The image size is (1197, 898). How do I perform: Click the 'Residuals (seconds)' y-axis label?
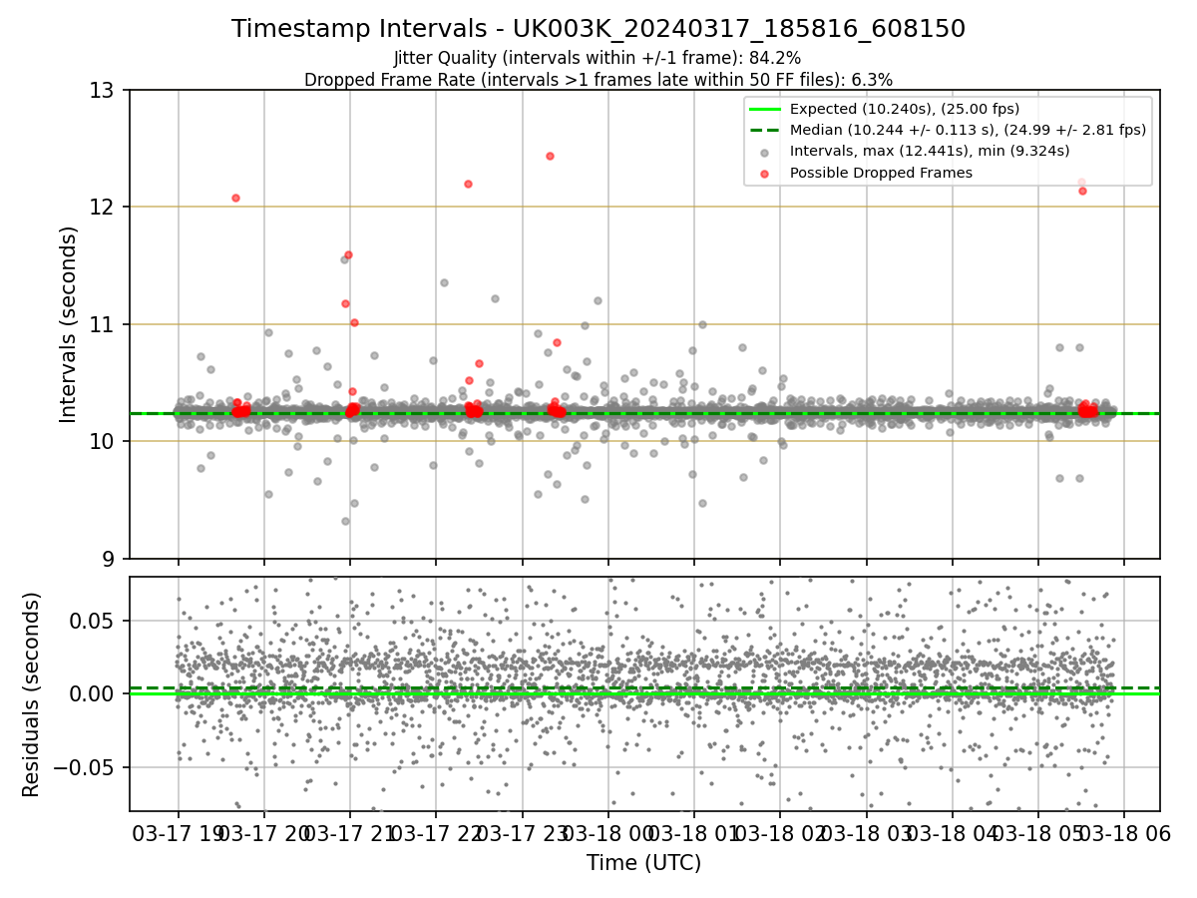click(x=31, y=694)
